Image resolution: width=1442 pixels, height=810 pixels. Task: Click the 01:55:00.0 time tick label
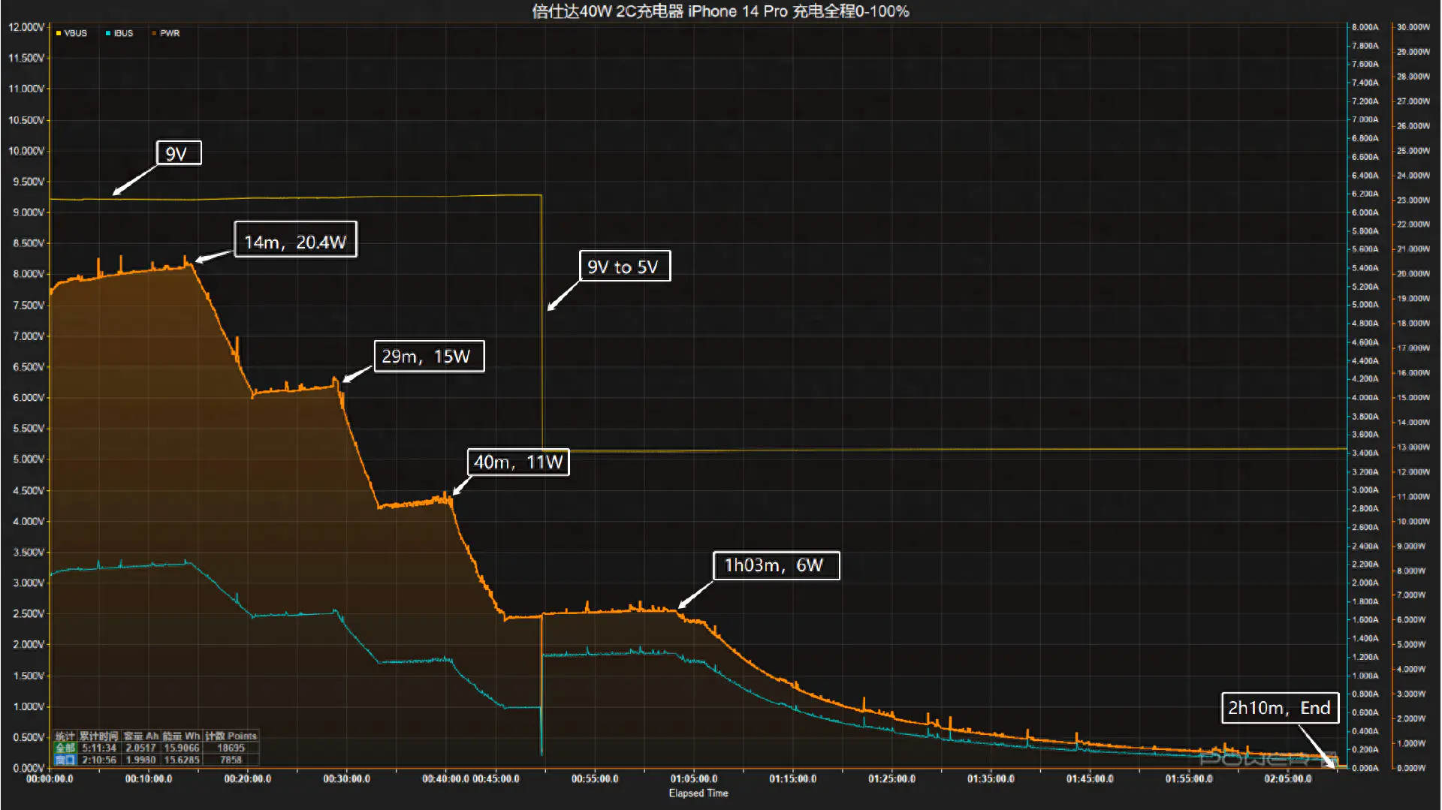[1189, 778]
